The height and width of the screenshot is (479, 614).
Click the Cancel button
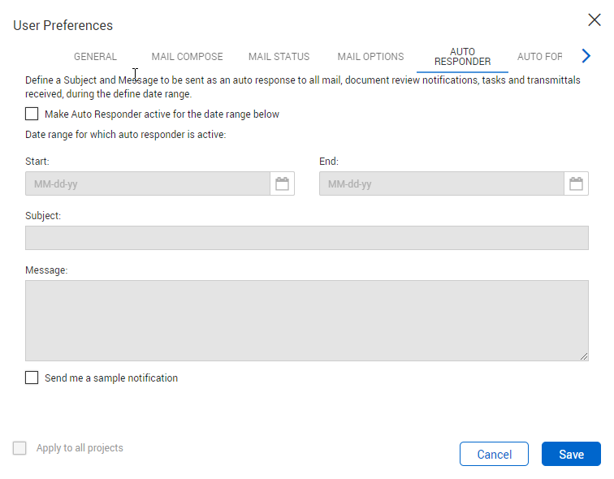[494, 454]
